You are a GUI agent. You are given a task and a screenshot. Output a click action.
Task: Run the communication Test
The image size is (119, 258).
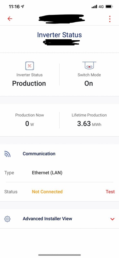coord(110,192)
